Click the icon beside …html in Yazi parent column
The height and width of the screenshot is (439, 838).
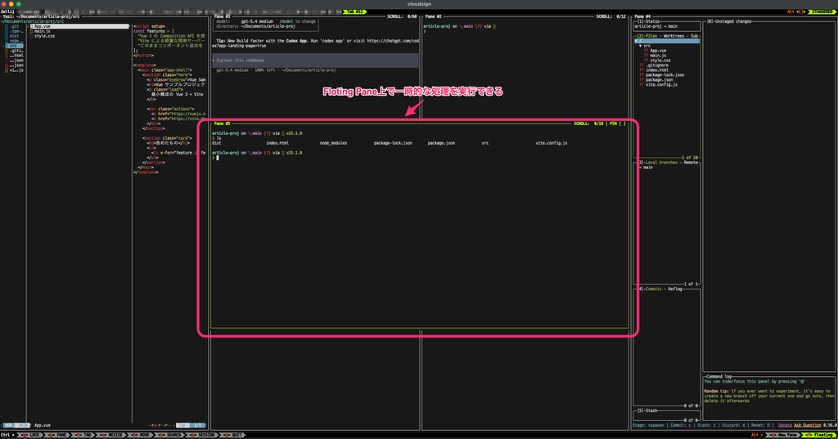tap(7, 56)
